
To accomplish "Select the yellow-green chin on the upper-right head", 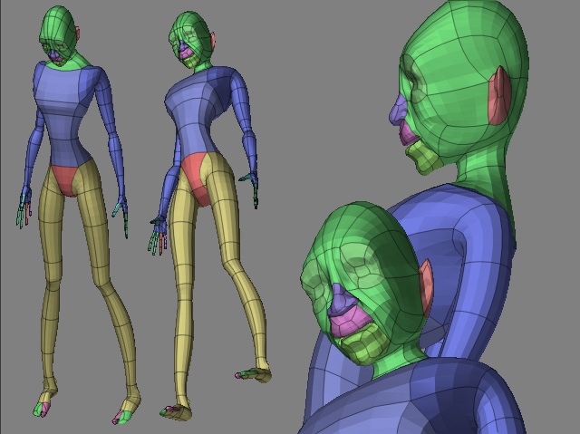I will coord(423,158).
